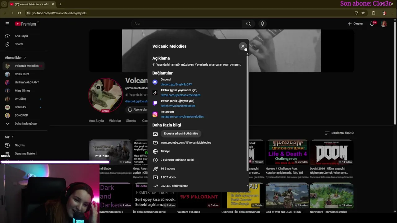
Task: Close the Volcanic Melodies about dialog
Action: click(243, 46)
